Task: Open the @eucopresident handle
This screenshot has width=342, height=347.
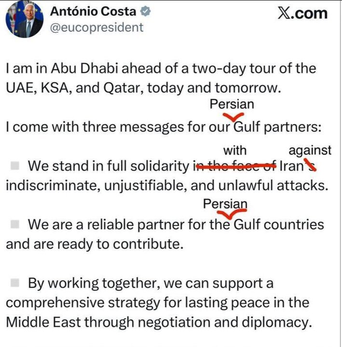Action: click(96, 27)
